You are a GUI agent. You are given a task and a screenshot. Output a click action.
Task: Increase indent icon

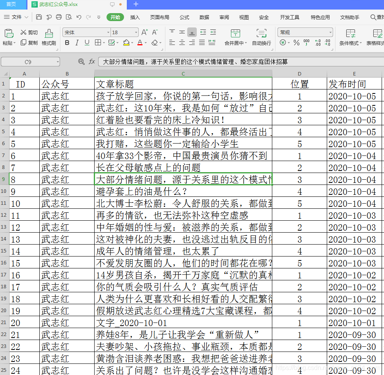pyautogui.click(x=213, y=32)
